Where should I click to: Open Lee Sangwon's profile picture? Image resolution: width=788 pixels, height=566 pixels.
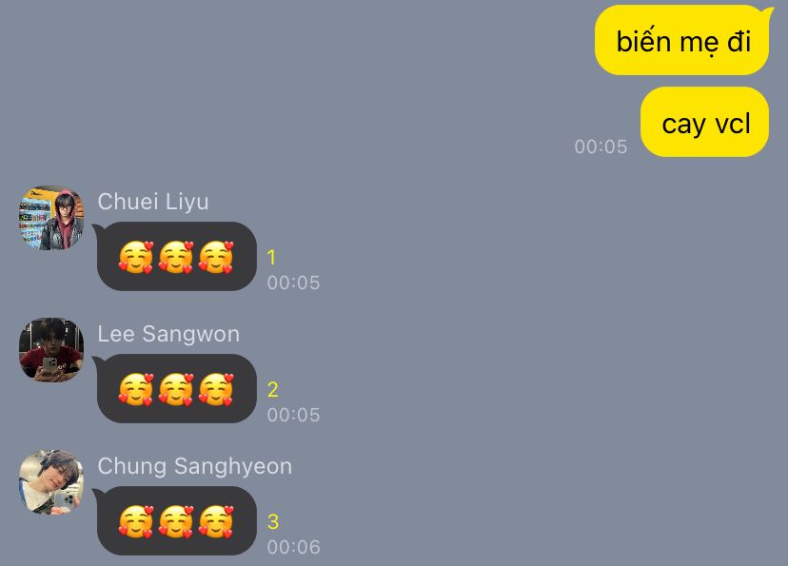pos(51,349)
